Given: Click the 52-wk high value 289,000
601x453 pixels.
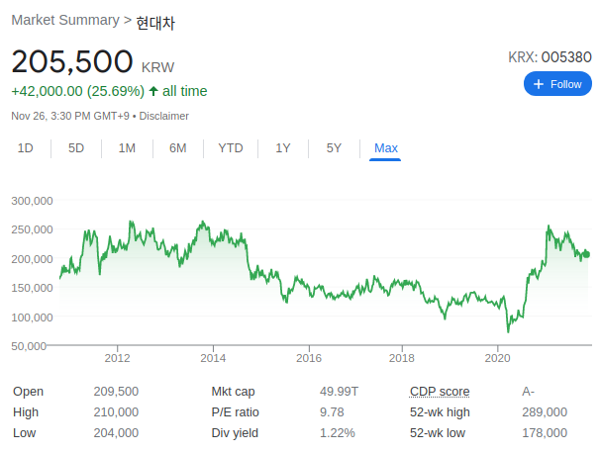Looking at the screenshot, I should point(545,412).
